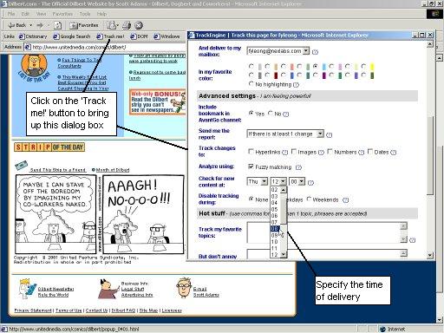This screenshot has height=333, width=444.
Task: Select the Weekends radio button
Action: (309, 199)
